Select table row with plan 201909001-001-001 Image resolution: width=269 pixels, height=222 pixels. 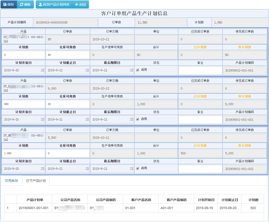tap(134, 208)
